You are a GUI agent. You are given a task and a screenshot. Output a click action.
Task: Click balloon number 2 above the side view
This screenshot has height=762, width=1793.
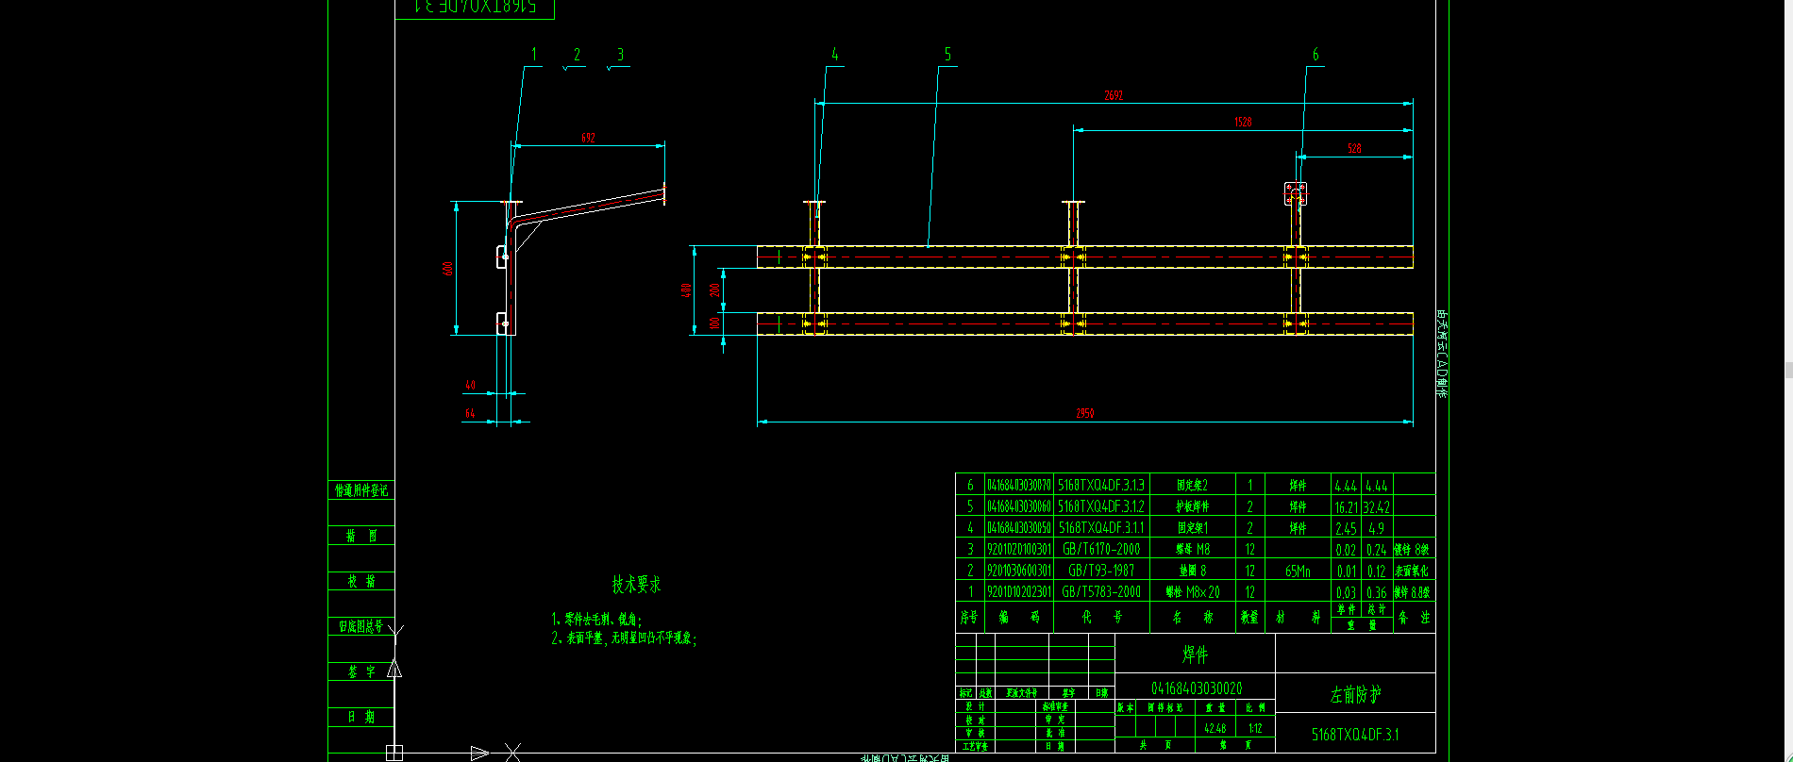click(577, 55)
